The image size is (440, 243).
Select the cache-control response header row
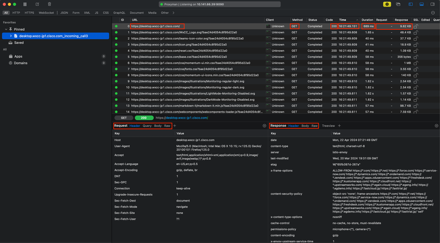click(x=354, y=223)
